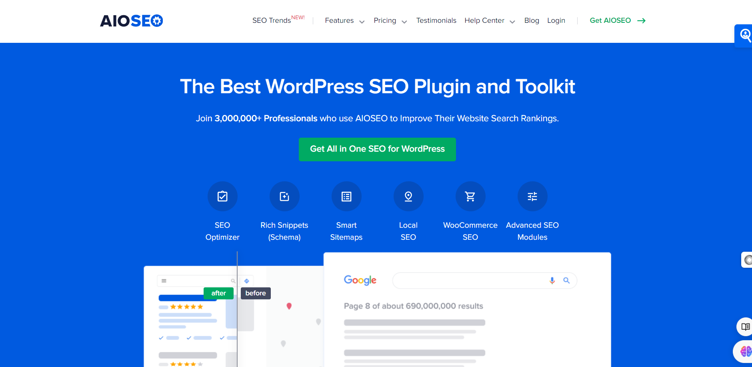Expand the Features dropdown chevron
The image size is (752, 367).
click(x=362, y=22)
